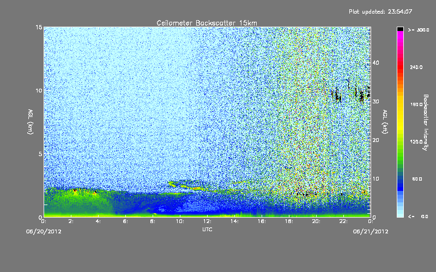The image size is (436, 272).
Task: Click the 240.0 colorbar value
Action: 416,67
